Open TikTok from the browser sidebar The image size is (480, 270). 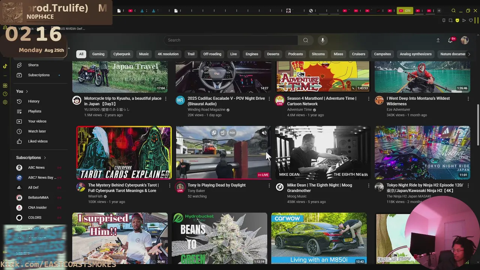tap(5, 66)
